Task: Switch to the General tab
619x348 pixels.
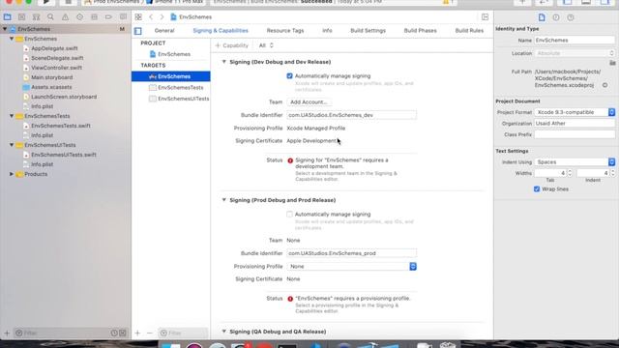Action: click(164, 30)
